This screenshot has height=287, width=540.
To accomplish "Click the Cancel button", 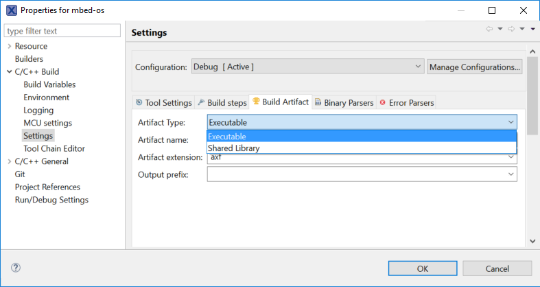I will pos(497,268).
